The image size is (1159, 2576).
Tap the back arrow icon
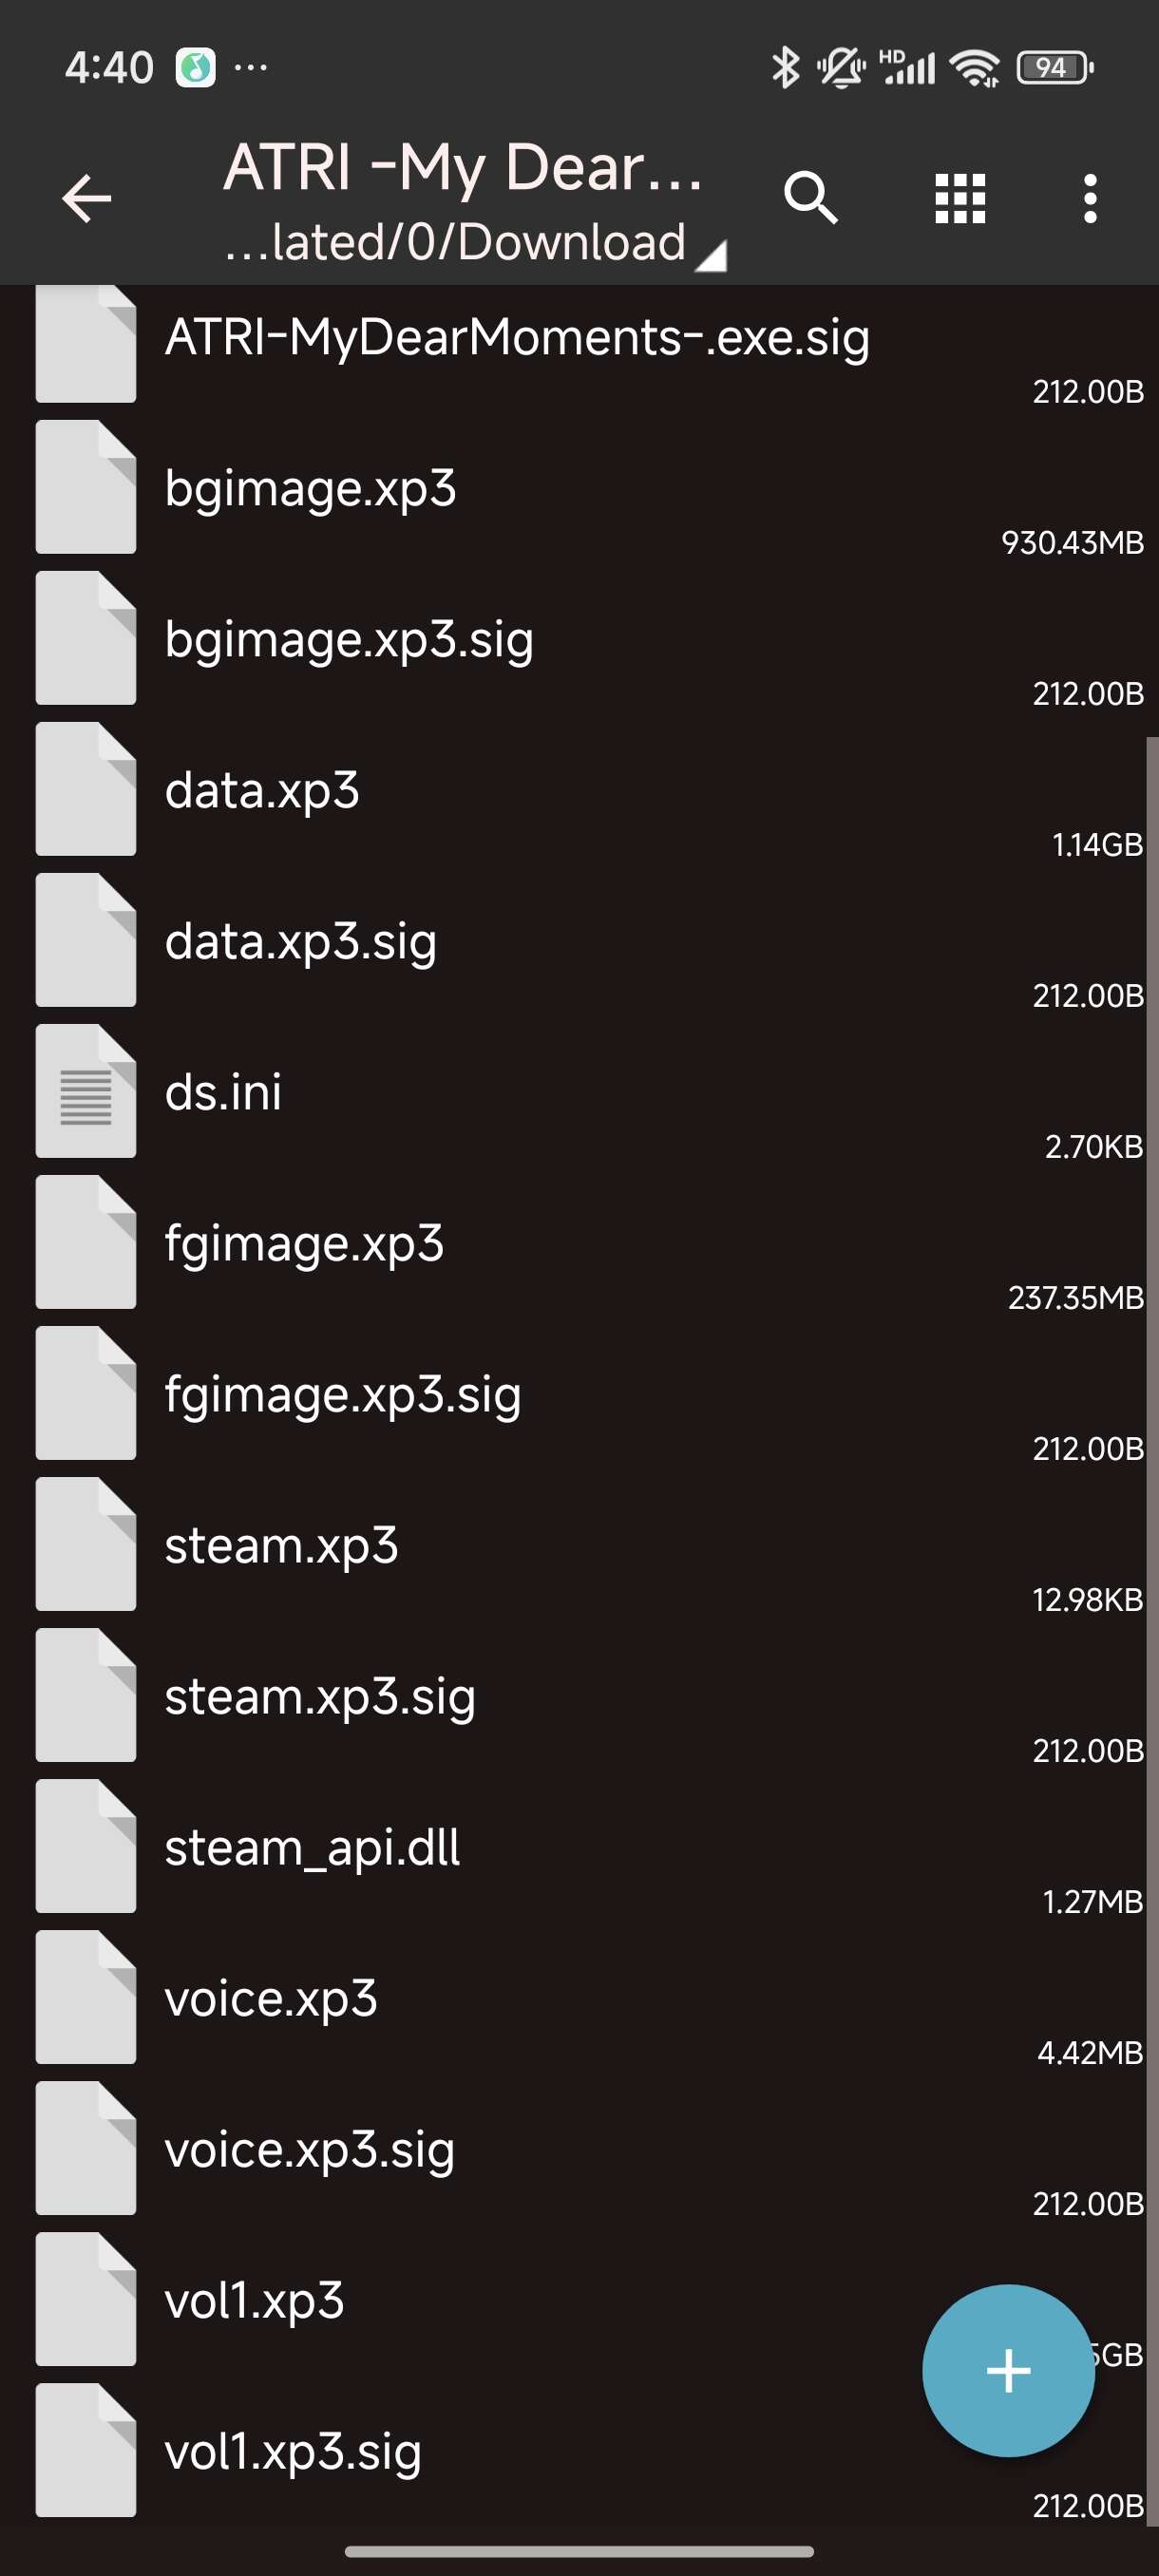tap(86, 198)
